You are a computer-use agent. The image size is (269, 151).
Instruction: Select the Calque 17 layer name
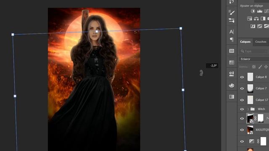pos(262,100)
